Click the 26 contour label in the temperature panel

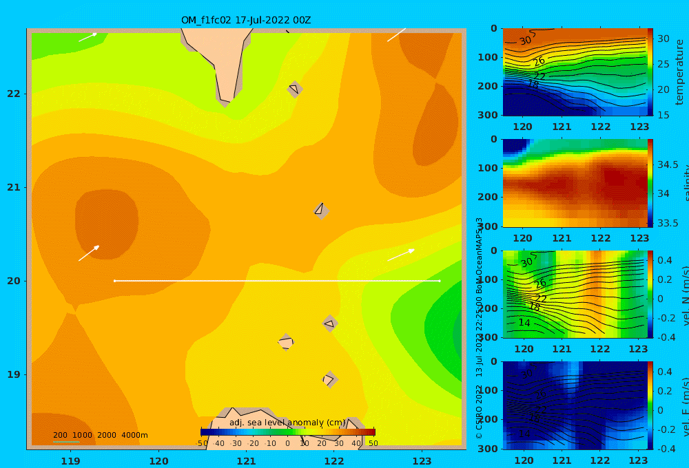tap(539, 61)
